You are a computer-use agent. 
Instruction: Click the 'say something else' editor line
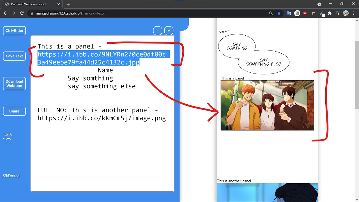coord(102,86)
